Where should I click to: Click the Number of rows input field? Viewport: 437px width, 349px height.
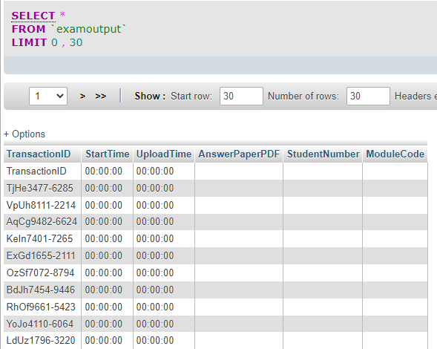click(368, 97)
